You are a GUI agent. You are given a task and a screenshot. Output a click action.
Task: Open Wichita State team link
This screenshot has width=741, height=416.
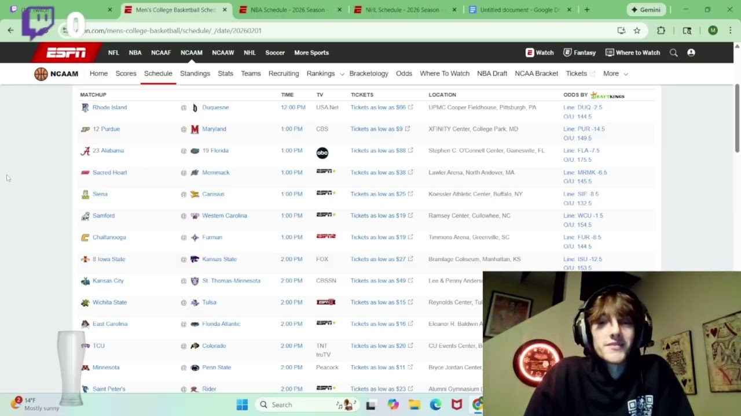tap(109, 303)
